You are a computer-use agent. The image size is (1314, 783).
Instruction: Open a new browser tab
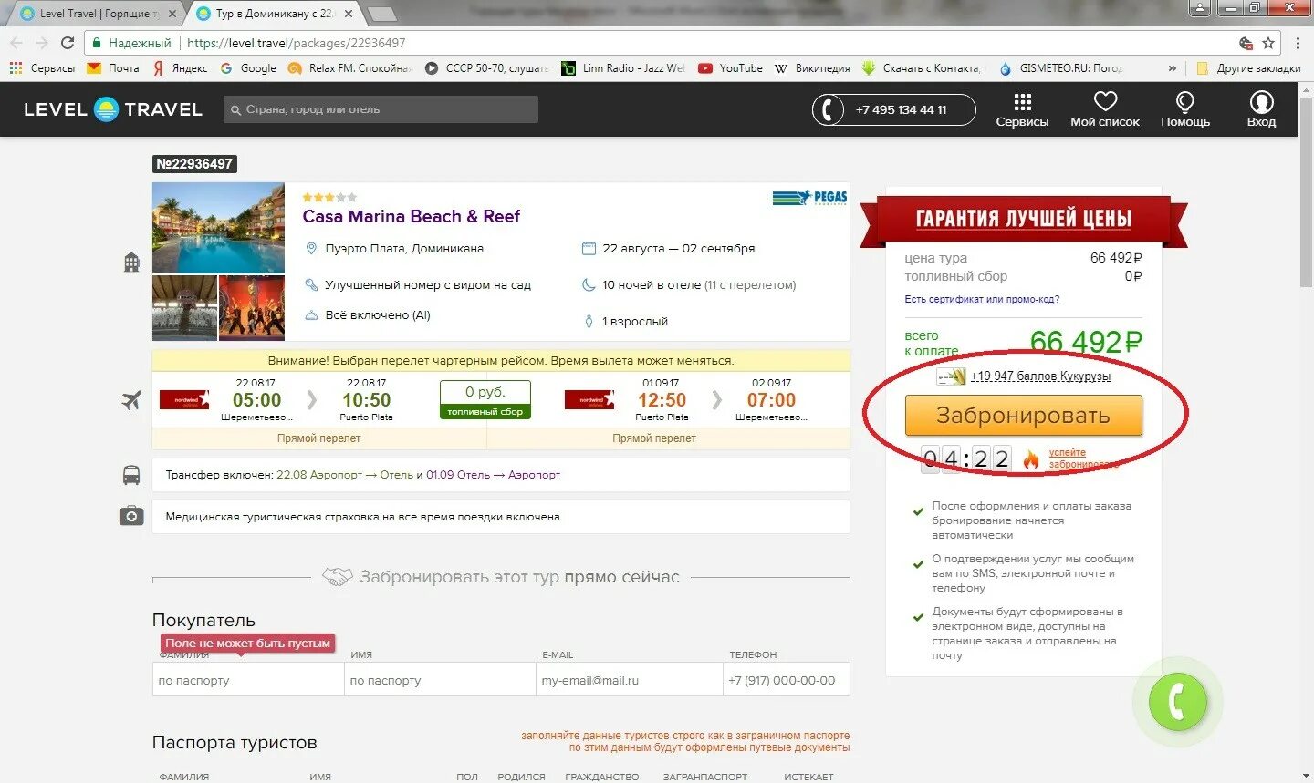click(381, 14)
